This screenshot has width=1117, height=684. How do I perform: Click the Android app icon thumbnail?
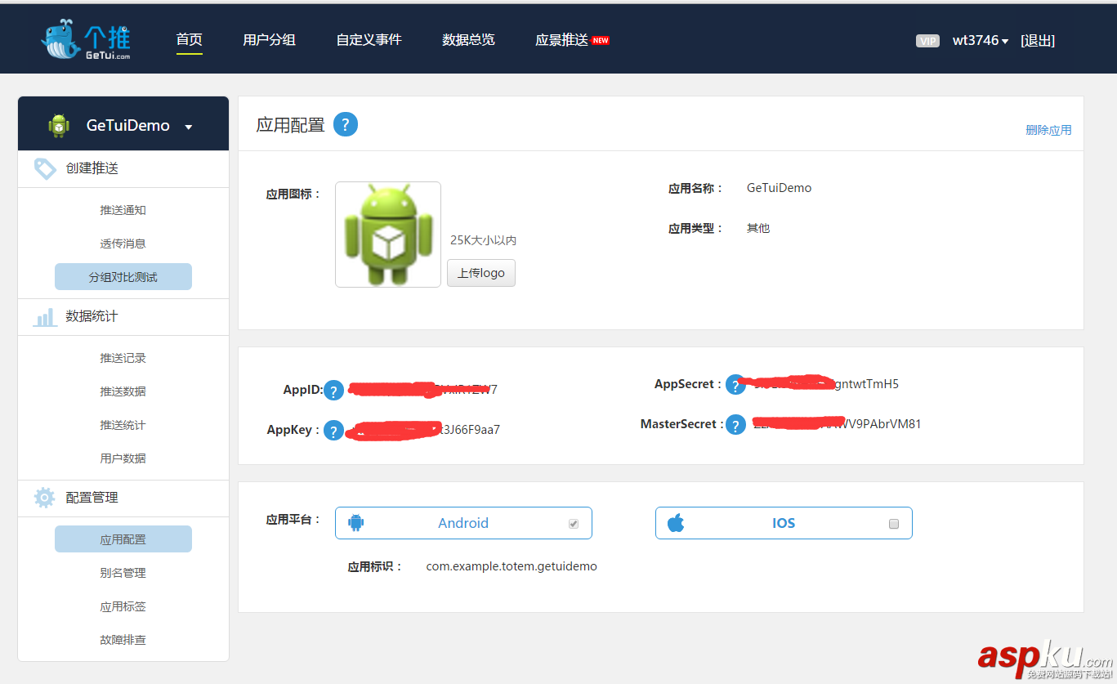[x=387, y=235]
